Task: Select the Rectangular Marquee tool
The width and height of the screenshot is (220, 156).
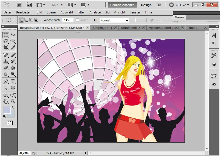Action: pyautogui.click(x=6, y=35)
